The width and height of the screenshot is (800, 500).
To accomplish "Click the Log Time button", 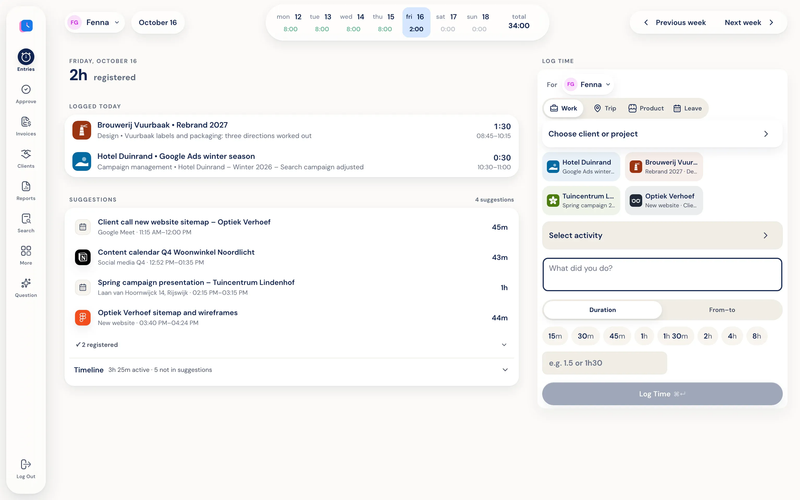I will (662, 394).
